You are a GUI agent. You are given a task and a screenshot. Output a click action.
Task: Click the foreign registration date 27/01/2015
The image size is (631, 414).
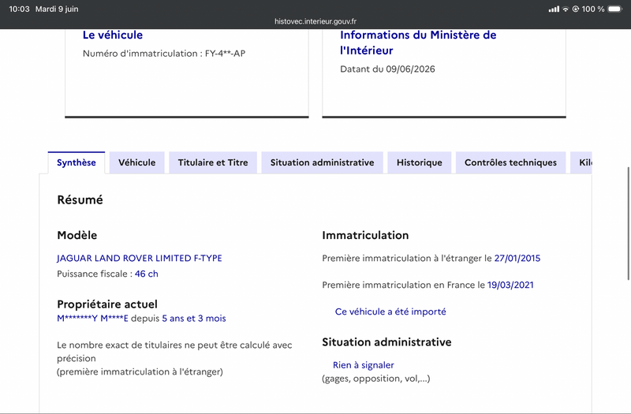coord(517,259)
